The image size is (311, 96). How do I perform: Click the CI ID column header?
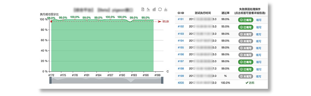click(x=181, y=13)
